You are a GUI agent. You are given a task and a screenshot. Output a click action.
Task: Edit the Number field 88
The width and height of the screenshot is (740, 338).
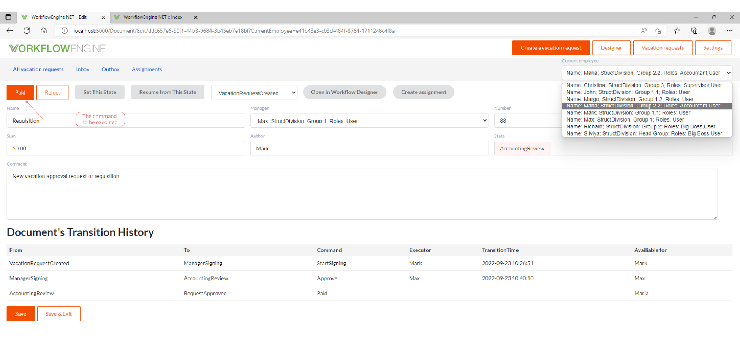528,120
